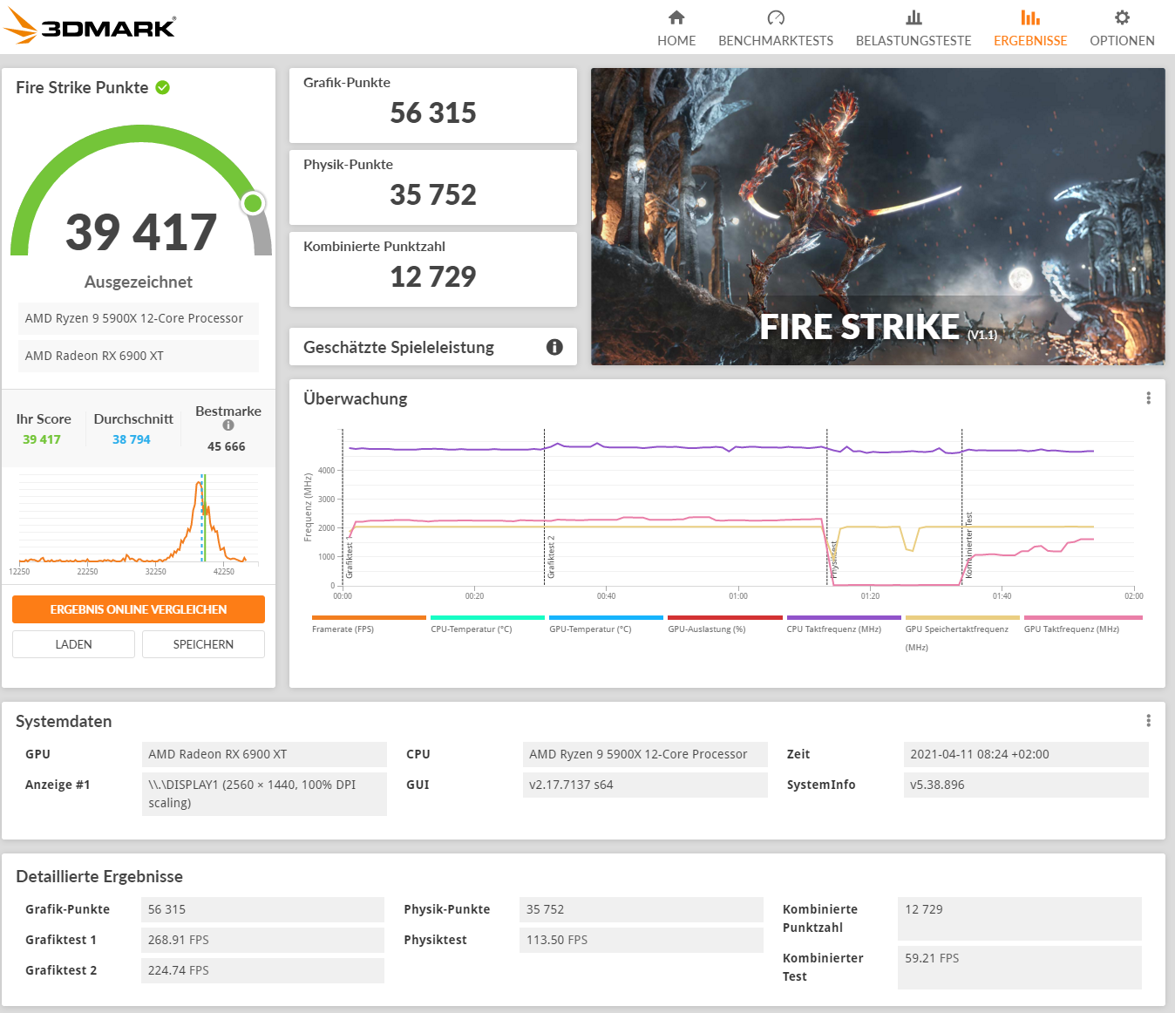This screenshot has height=1013, width=1175.
Task: Open OPTIONEN settings tab
Action: click(1122, 29)
